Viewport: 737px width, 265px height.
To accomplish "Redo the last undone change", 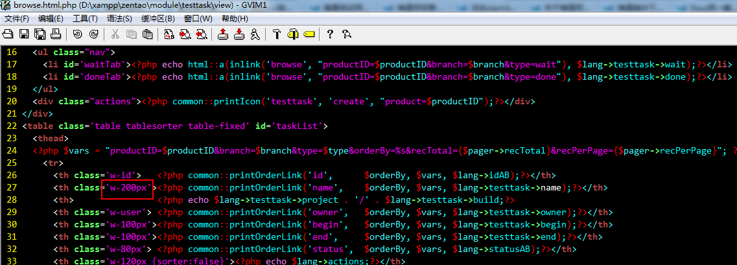I will click(93, 34).
